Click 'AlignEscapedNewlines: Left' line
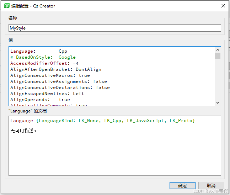The image size is (230, 195). [47, 93]
